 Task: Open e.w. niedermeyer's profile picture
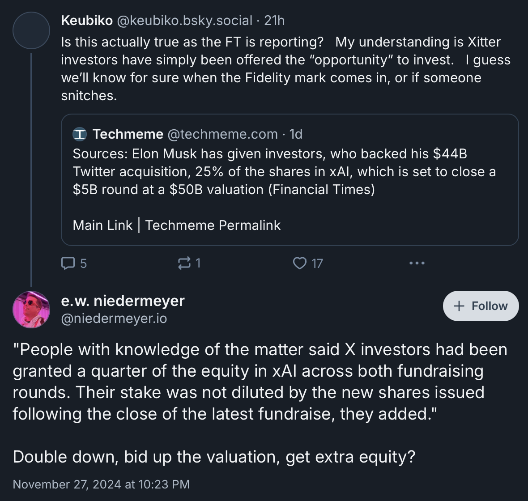pos(31,310)
